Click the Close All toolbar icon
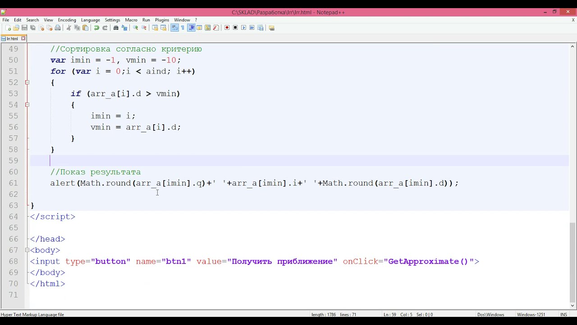 click(49, 28)
